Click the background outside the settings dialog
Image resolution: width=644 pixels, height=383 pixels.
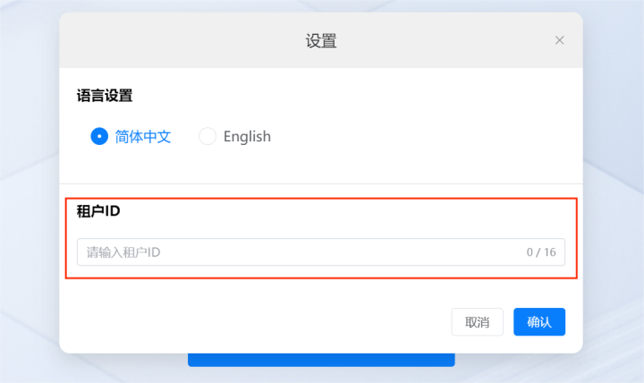pyautogui.click(x=29, y=191)
